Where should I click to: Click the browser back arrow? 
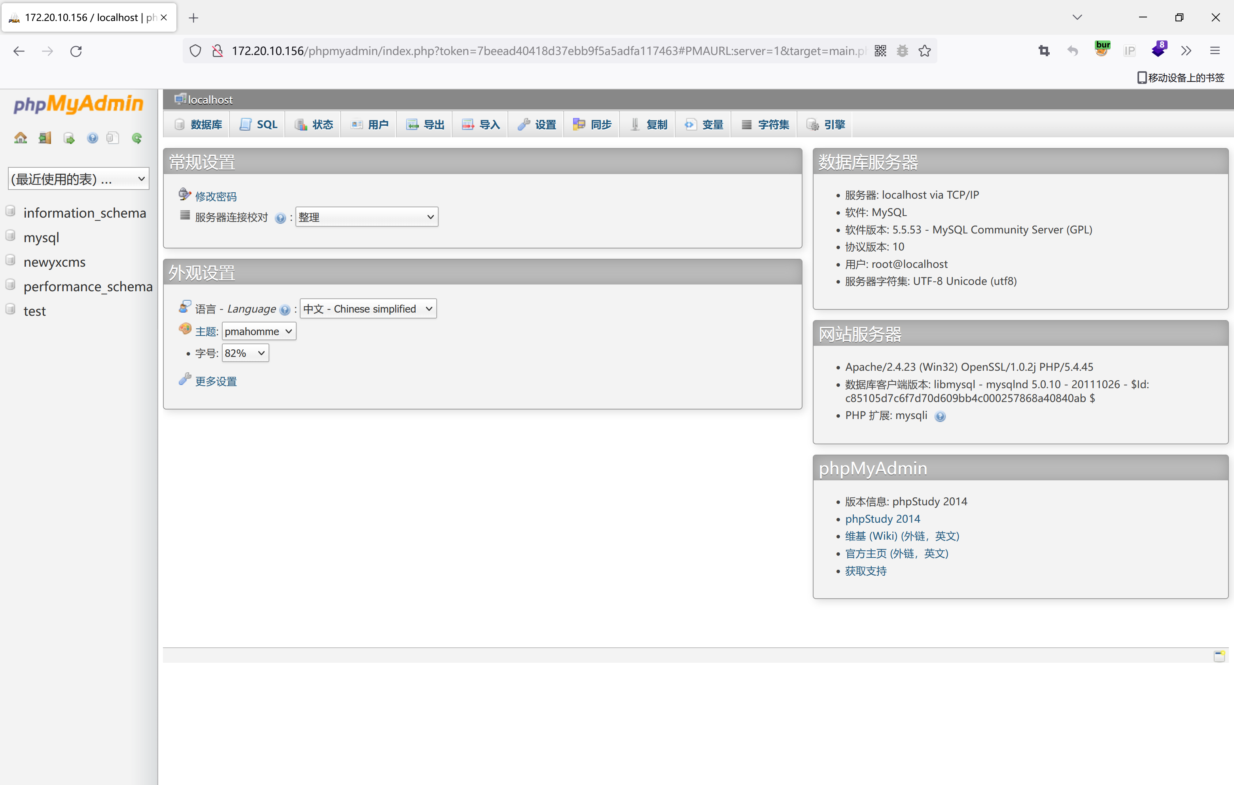click(x=19, y=51)
